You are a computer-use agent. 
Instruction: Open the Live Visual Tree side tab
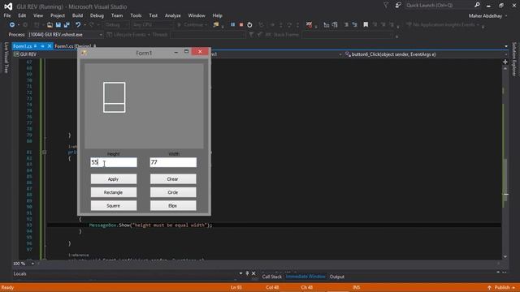click(6, 58)
